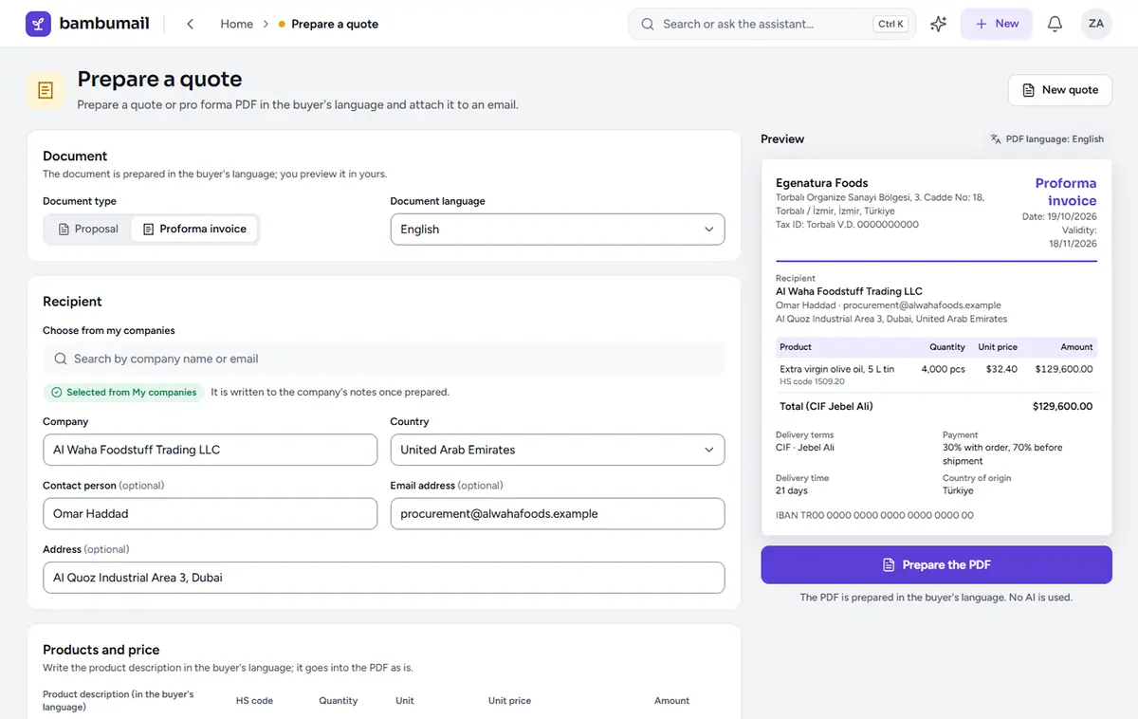Click the Recipient section heading
This screenshot has height=719, width=1138.
72,302
